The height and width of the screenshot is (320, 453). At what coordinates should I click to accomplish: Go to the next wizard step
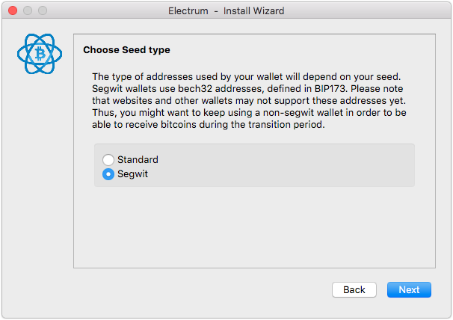[409, 289]
